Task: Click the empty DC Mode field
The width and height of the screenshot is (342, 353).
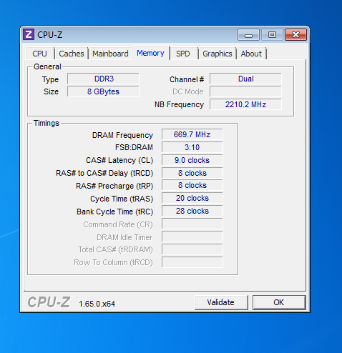Action: point(245,91)
